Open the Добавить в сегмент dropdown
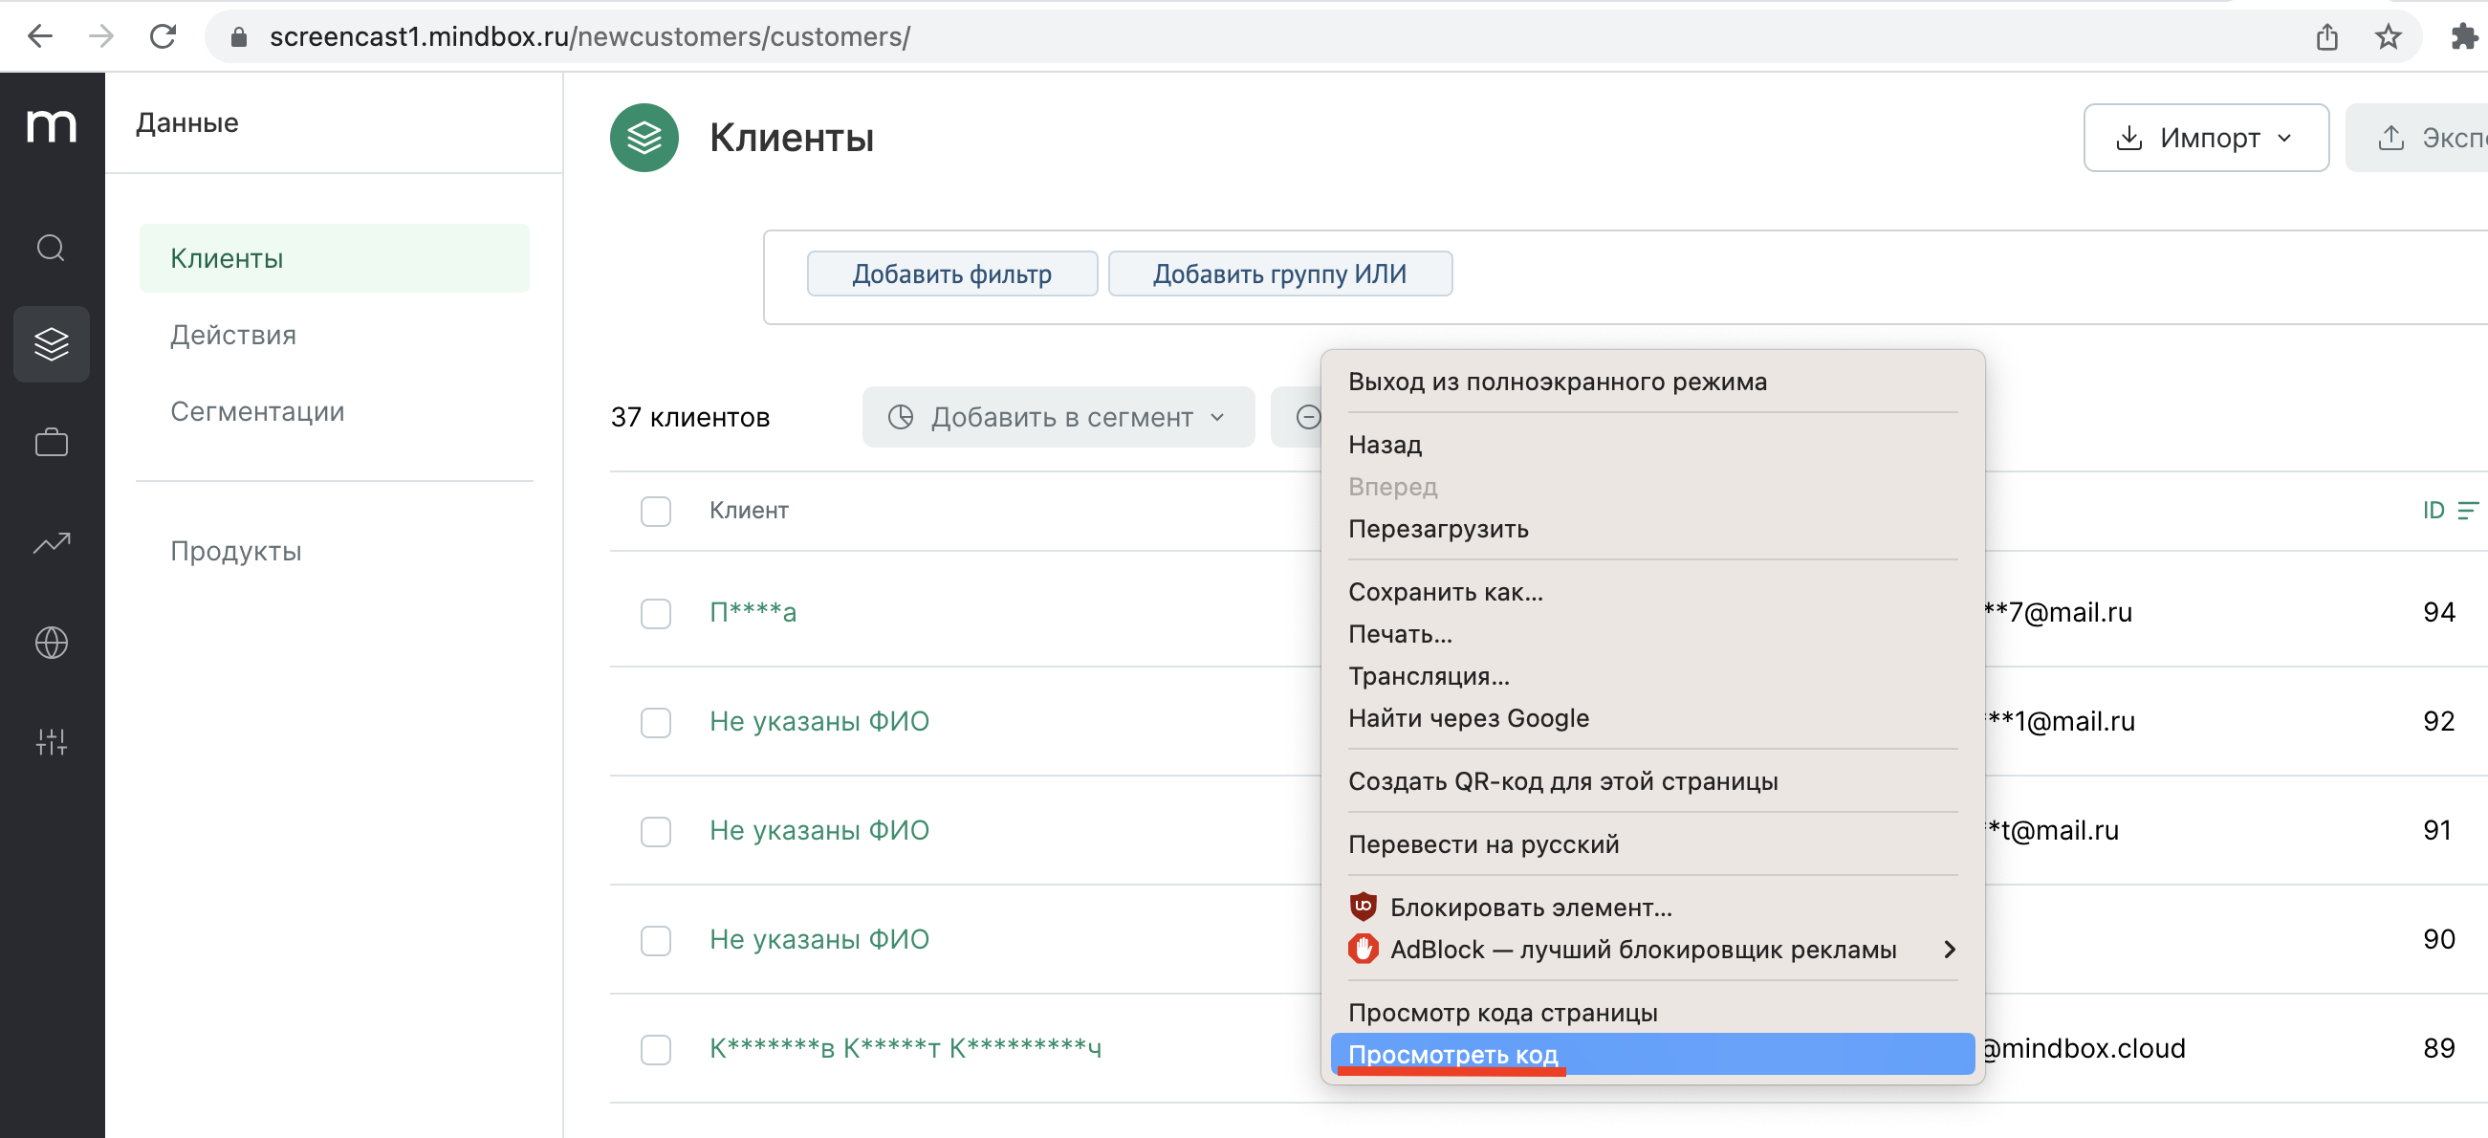The image size is (2488, 1138). tap(1058, 417)
